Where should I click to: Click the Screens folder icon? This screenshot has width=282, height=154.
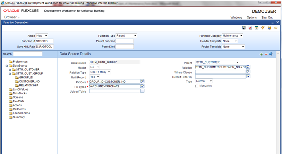[11, 97]
